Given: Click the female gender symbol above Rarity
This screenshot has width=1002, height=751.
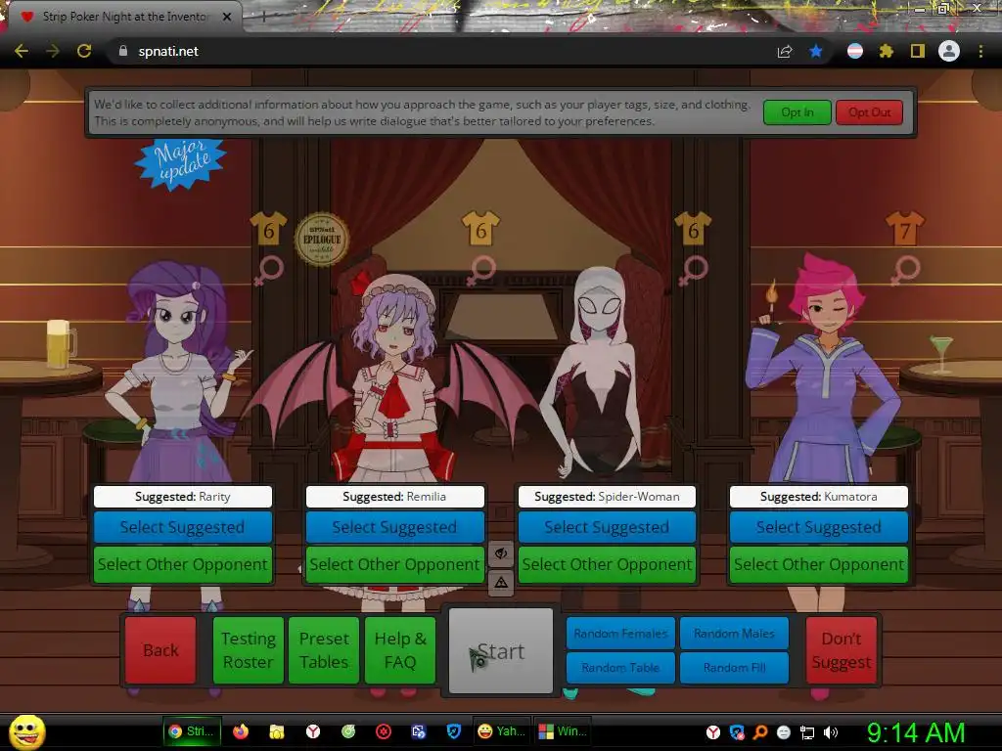Looking at the screenshot, I should pyautogui.click(x=268, y=270).
